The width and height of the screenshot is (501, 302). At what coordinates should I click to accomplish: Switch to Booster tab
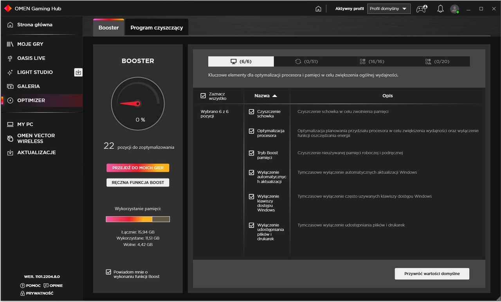[x=108, y=27]
